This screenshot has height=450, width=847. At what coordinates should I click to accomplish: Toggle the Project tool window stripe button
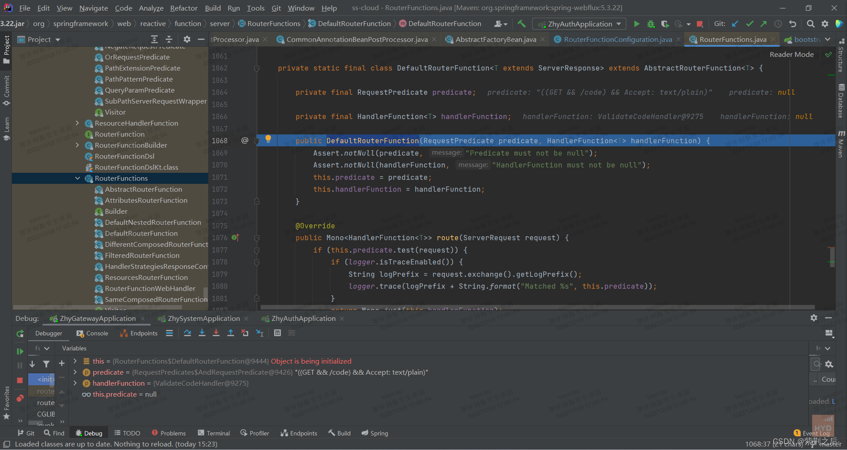(x=6, y=49)
